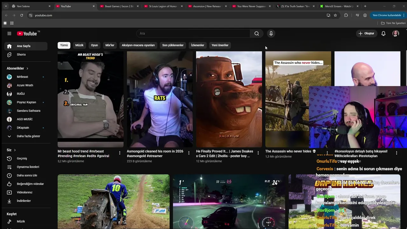Open Müzik under Keşfet
The image size is (407, 229).
pos(26,221)
